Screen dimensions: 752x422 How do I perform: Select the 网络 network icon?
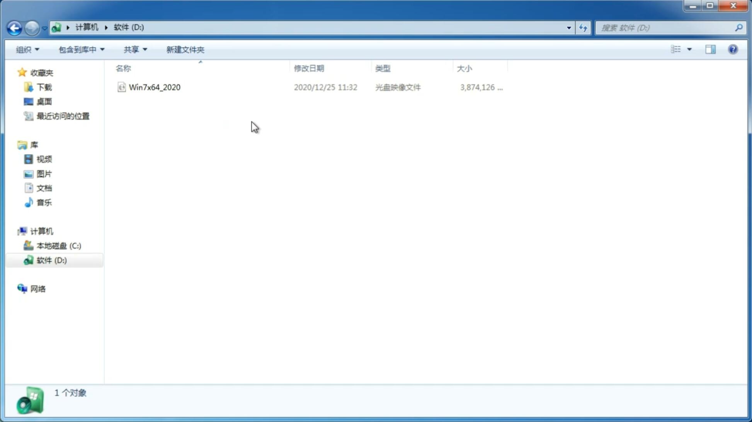click(22, 288)
